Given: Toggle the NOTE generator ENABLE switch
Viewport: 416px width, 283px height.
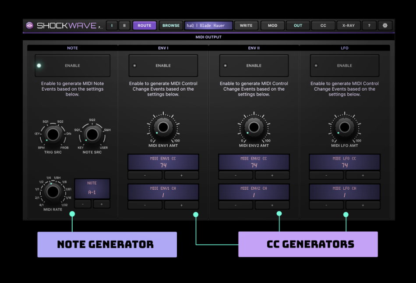Looking at the screenshot, I should pyautogui.click(x=72, y=66).
